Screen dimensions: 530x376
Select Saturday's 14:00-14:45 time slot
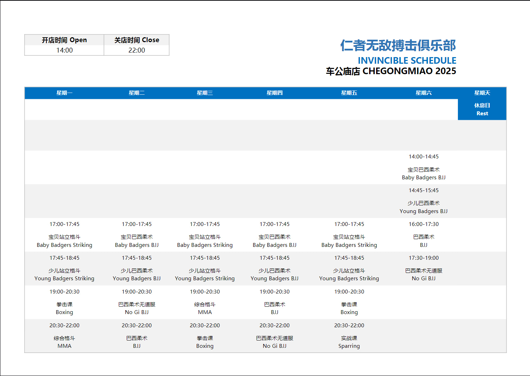(x=423, y=157)
